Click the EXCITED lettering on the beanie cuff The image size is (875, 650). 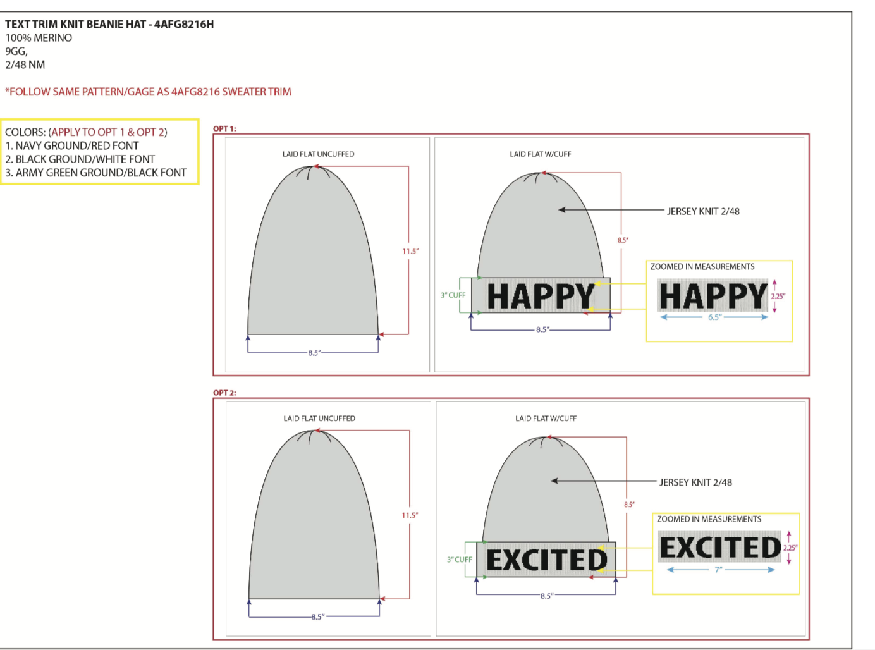tap(547, 560)
